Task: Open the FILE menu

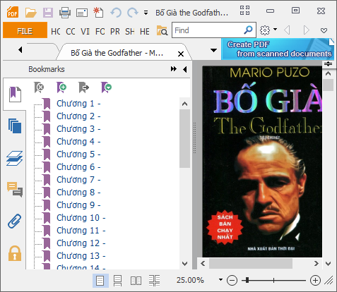Action: (x=25, y=30)
